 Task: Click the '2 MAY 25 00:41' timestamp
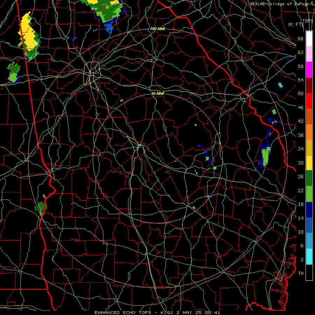click(198, 313)
